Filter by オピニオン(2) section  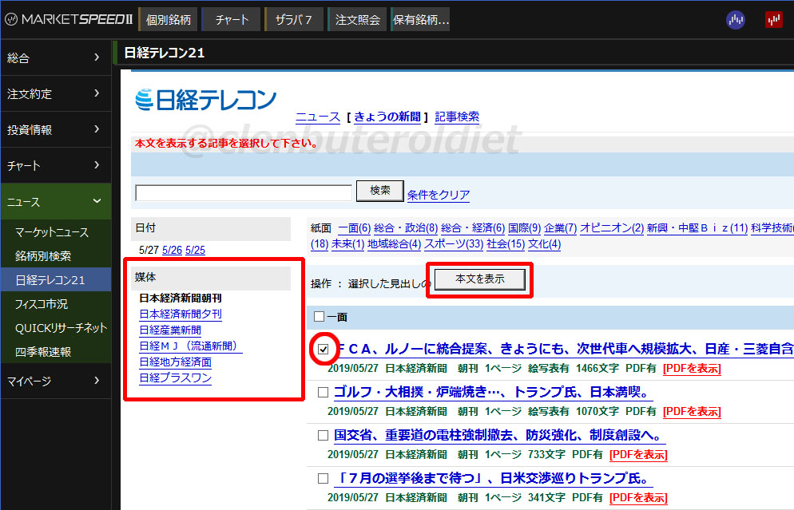point(612,228)
